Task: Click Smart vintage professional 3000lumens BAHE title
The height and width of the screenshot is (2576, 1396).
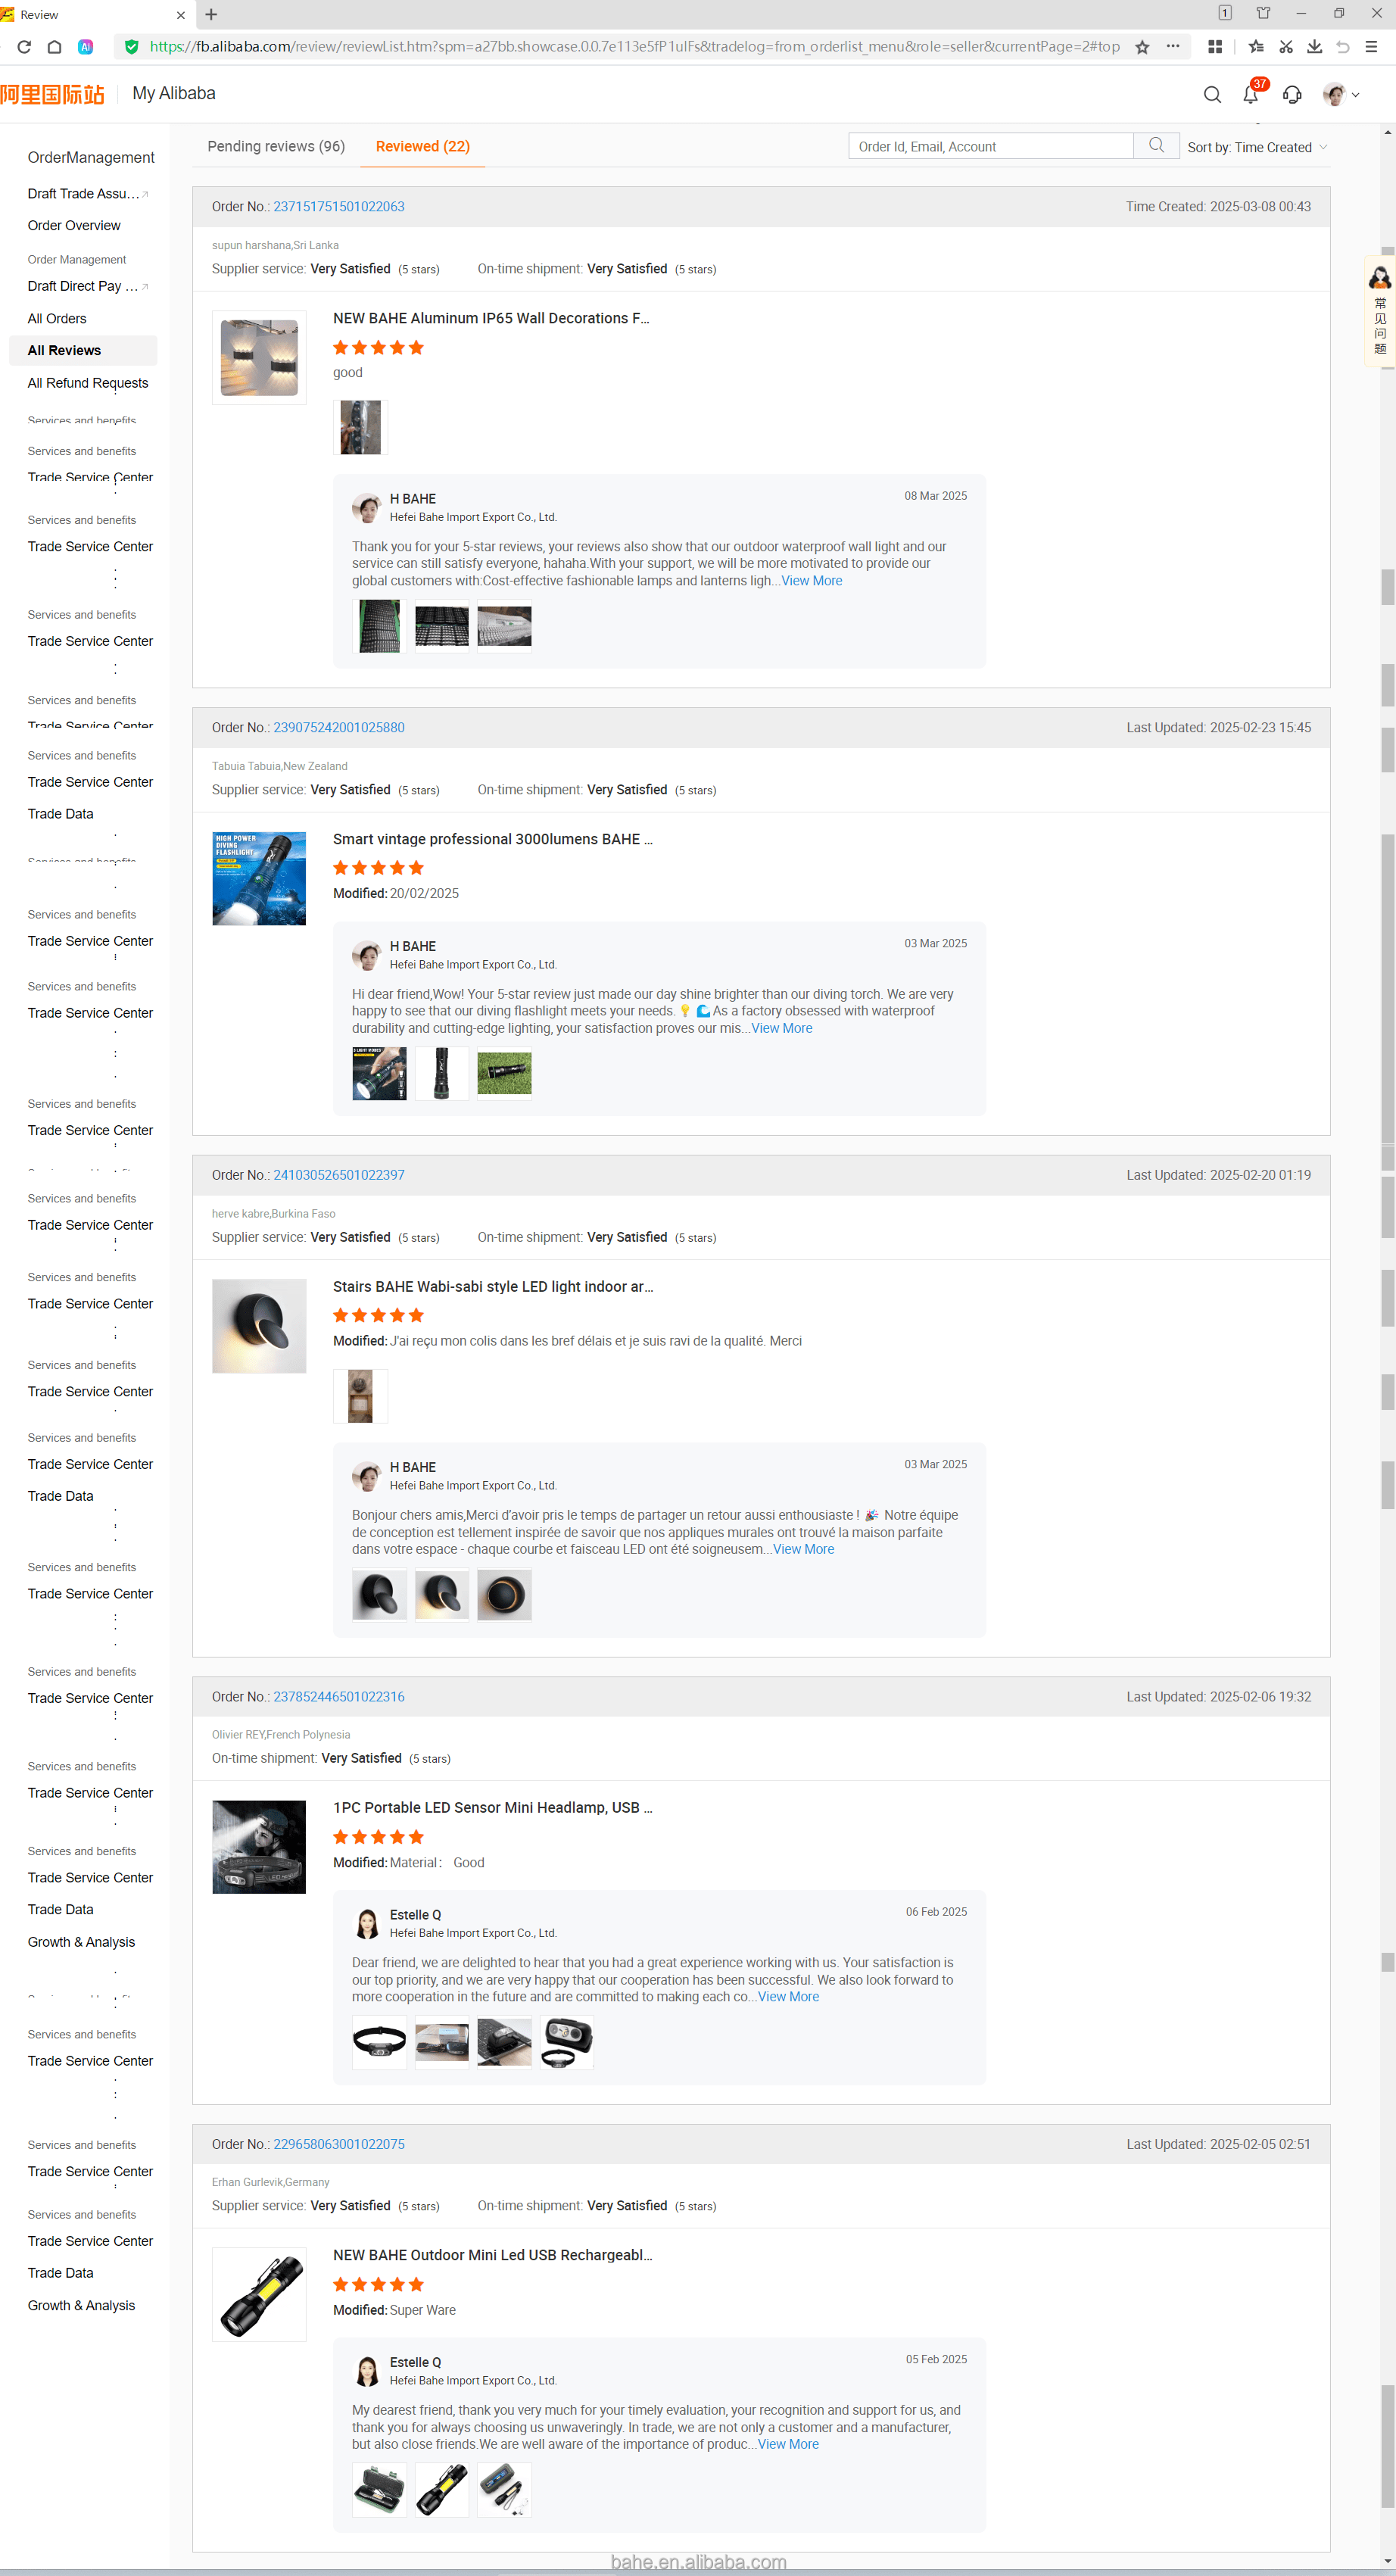Action: (x=493, y=839)
